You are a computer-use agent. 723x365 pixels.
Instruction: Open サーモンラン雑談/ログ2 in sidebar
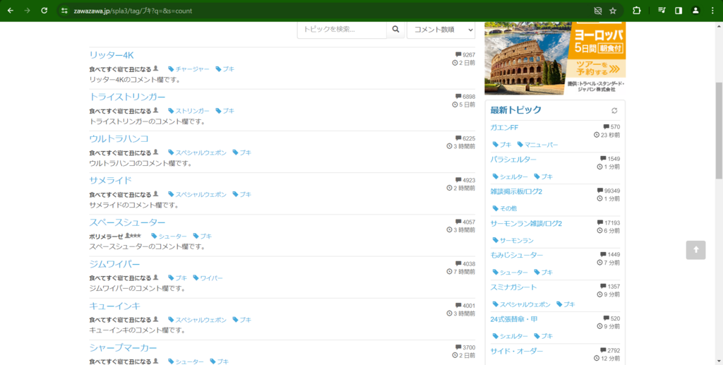526,224
